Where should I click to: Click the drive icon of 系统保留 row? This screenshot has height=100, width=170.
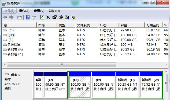click(5, 45)
